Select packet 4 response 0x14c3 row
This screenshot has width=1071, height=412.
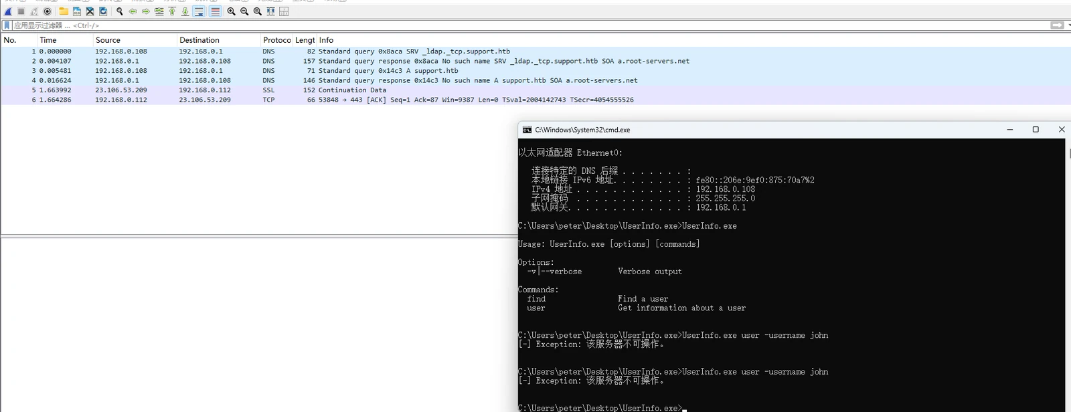[x=535, y=80]
